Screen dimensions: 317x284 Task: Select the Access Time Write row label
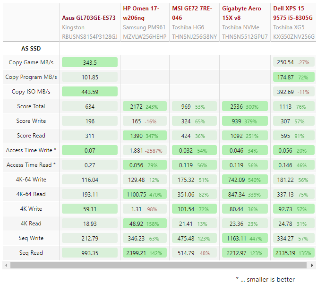31,150
